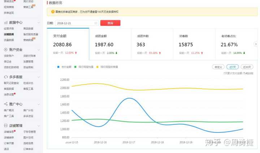Click the 店铺管理 section icon
260x153 pixels.
6,126
